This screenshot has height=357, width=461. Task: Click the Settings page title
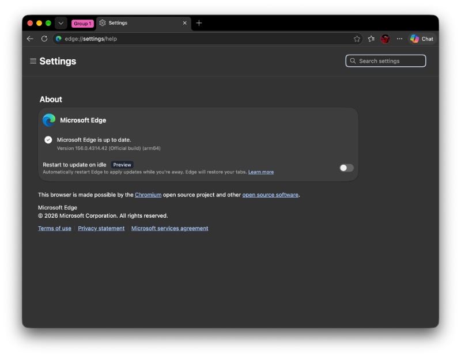58,61
